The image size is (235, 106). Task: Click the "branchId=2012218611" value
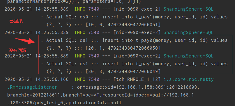[x=33, y=95]
